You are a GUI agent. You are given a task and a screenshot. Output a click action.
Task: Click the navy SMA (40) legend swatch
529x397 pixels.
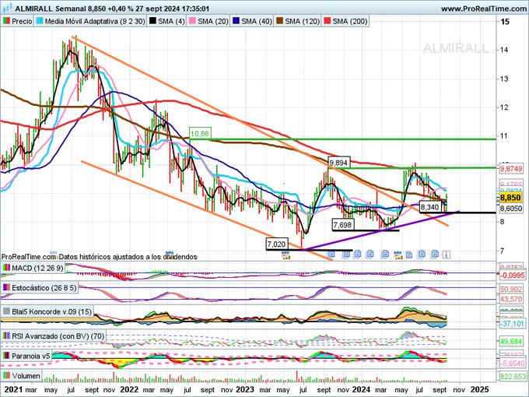tap(236, 21)
